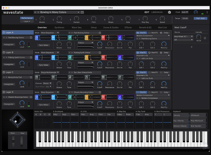The width and height of the screenshot is (211, 155).
Task: Open Layer C Mode Single Multisample dropdown
Action: click(x=50, y=72)
